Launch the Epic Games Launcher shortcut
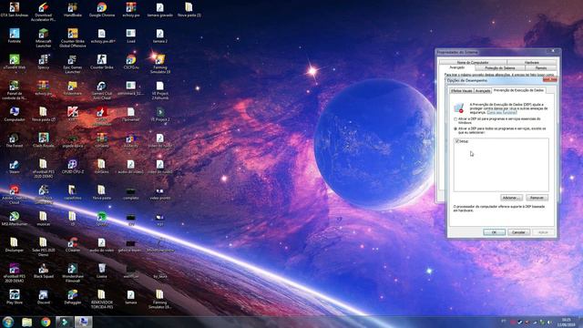583x328 pixels. click(73, 64)
